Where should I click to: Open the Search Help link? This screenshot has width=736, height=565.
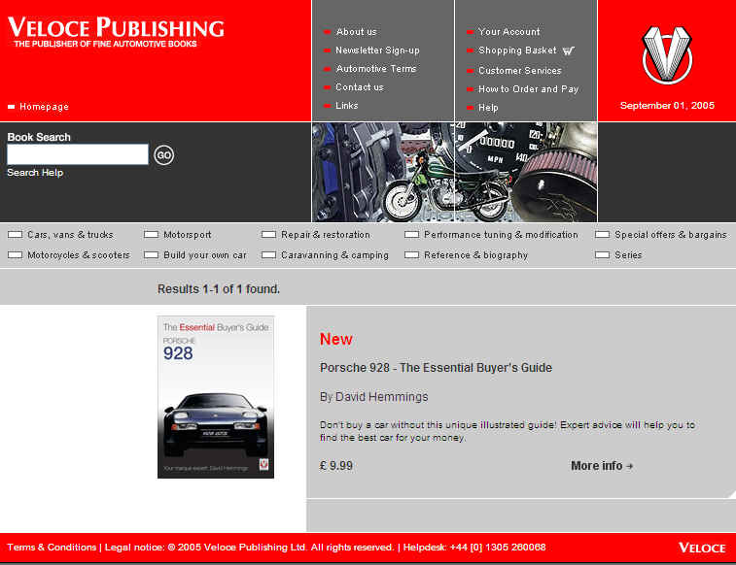pyautogui.click(x=35, y=173)
